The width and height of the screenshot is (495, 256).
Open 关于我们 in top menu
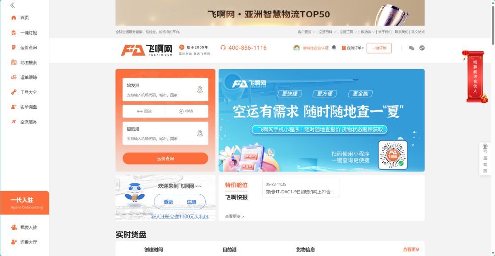click(385, 32)
